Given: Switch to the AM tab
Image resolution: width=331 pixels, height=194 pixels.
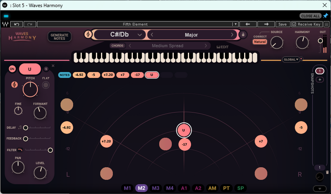Looking at the screenshot, I should [212, 188].
